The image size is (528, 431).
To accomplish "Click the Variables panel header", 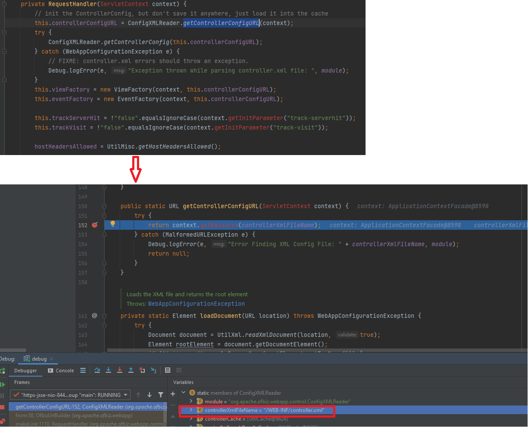I will 184,382.
